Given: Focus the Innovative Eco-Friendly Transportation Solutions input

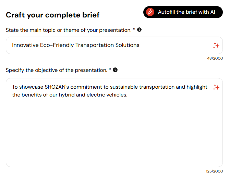Looking at the screenshot, I should click(110, 45).
